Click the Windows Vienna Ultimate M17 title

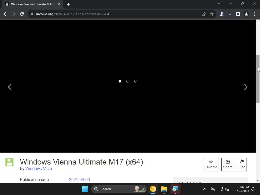coord(82,162)
